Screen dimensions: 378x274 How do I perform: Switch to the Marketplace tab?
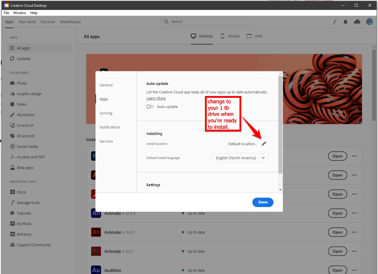[71, 22]
